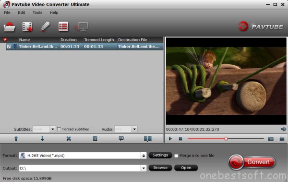The image size is (288, 182).
Task: Remove selected item with X icon
Action: (x=69, y=139)
